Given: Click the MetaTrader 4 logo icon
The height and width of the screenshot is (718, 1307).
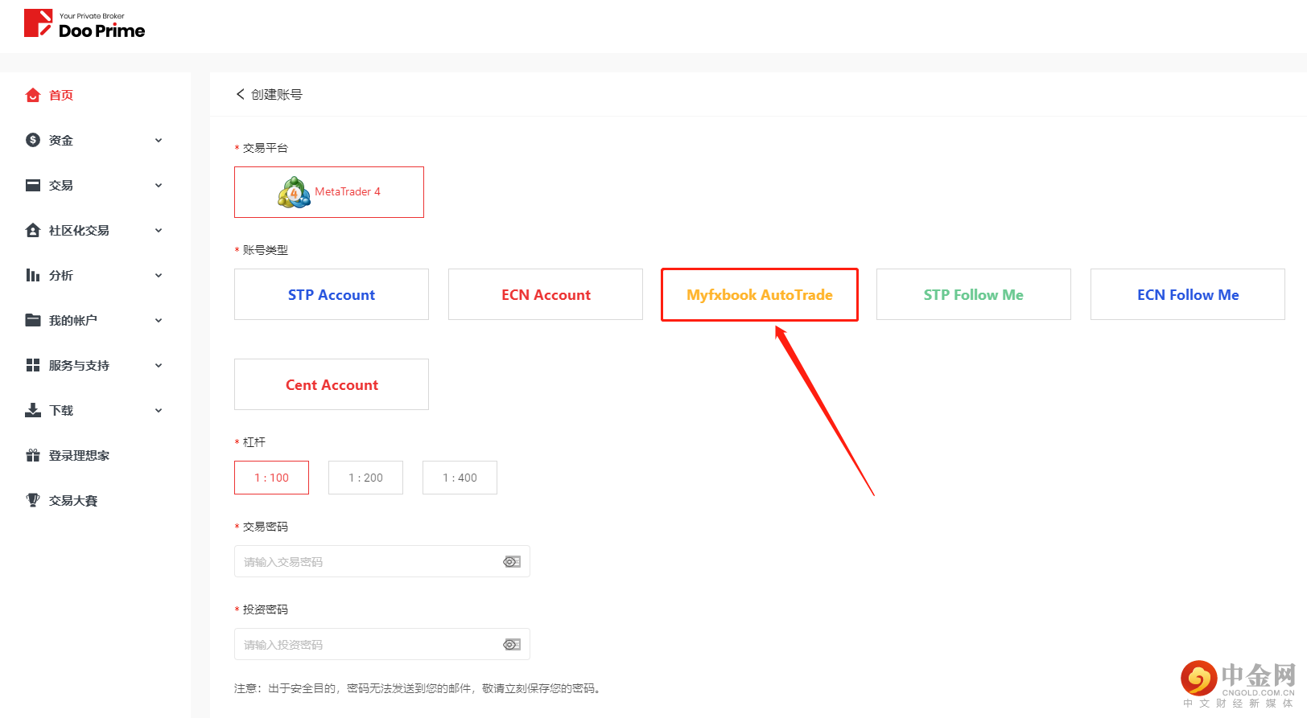Looking at the screenshot, I should 294,192.
